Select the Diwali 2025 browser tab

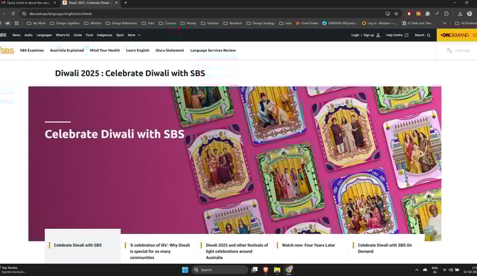pos(89,2)
